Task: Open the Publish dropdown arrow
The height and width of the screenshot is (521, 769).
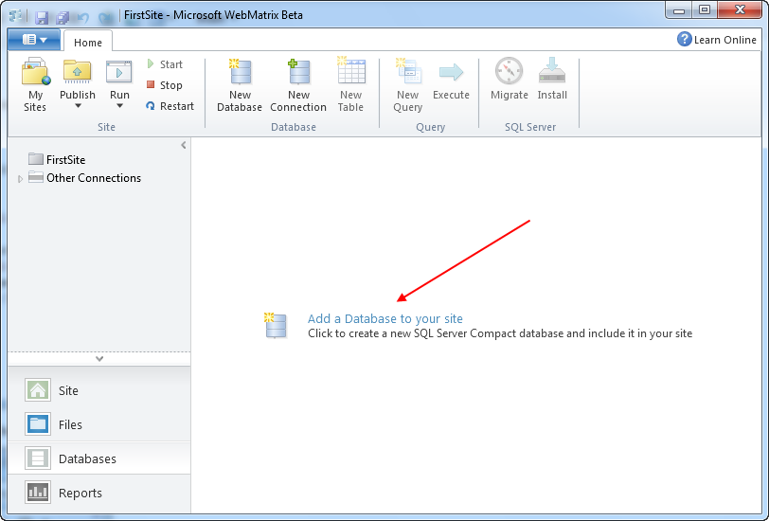Action: click(78, 106)
